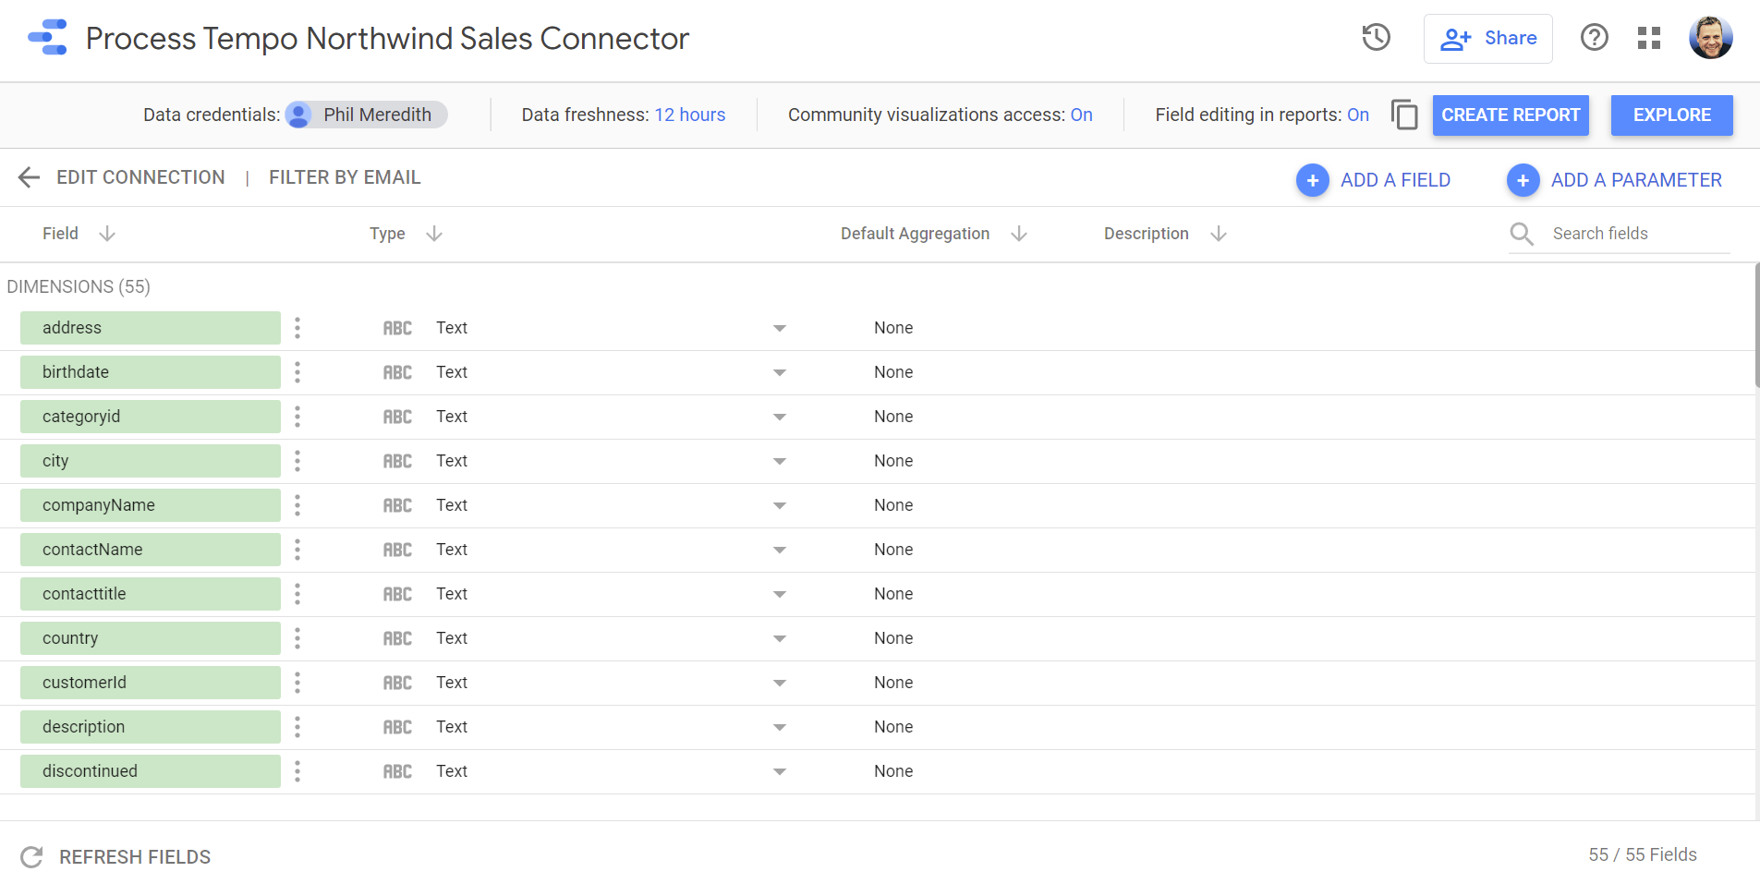Screen dimensions: 1760x884
Task: Click the refresh fields circular arrow icon
Action: [x=31, y=857]
